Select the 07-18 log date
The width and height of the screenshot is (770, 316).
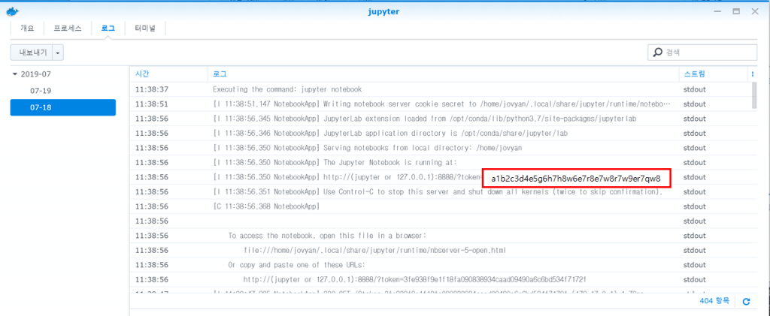click(x=63, y=107)
